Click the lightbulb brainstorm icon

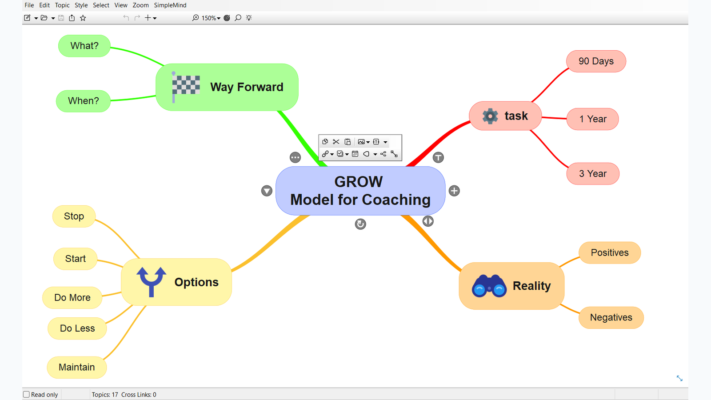pyautogui.click(x=249, y=18)
